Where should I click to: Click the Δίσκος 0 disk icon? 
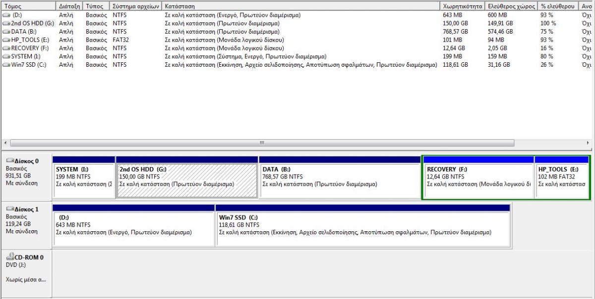click(x=10, y=161)
